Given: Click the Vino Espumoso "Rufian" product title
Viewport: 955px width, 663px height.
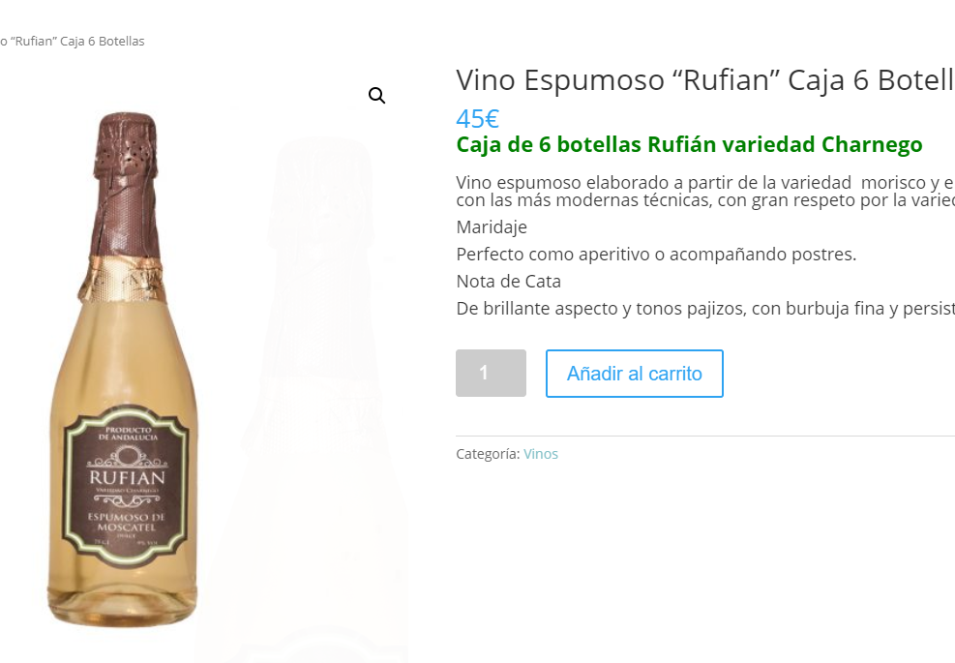Looking at the screenshot, I should [705, 80].
